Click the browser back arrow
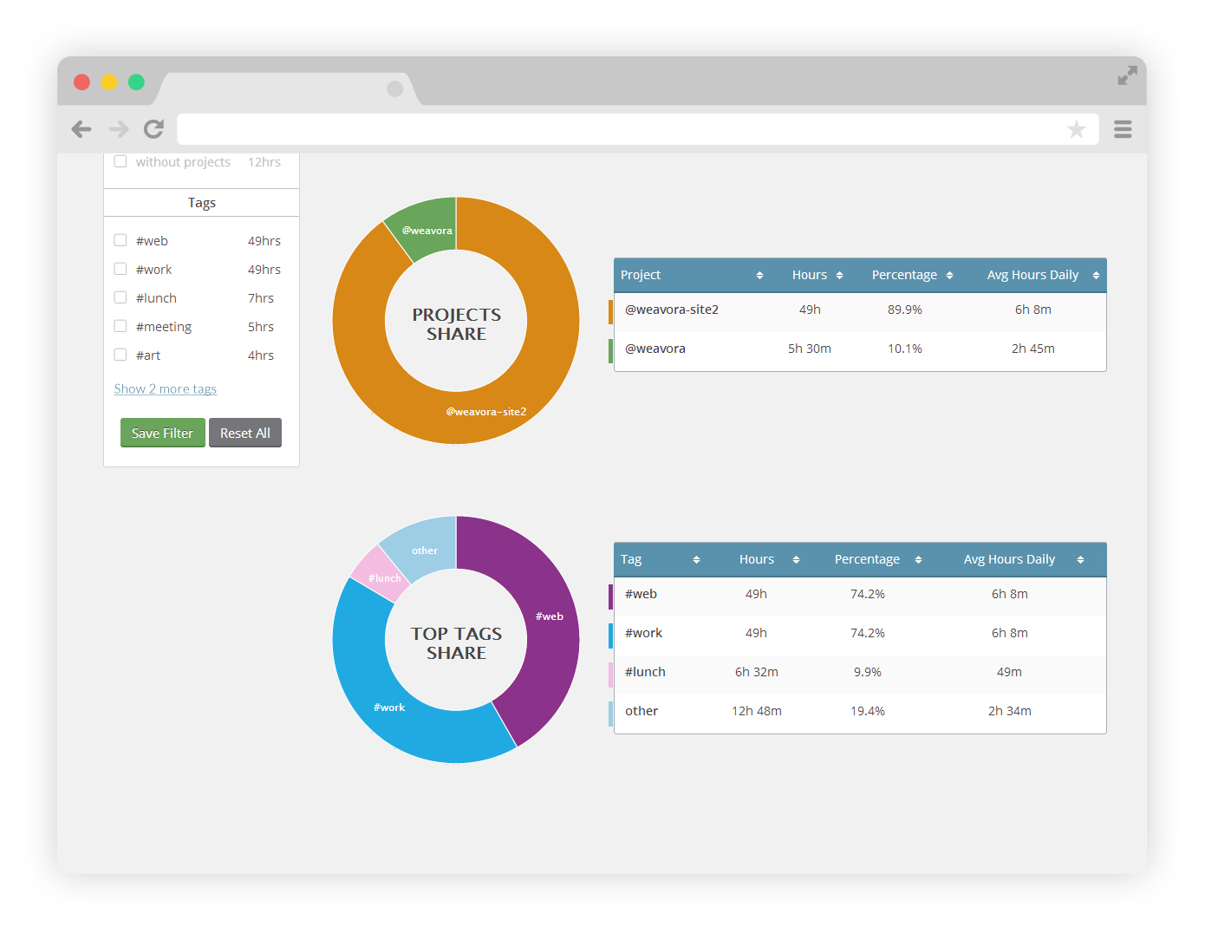This screenshot has width=1205, height=926. 81,129
